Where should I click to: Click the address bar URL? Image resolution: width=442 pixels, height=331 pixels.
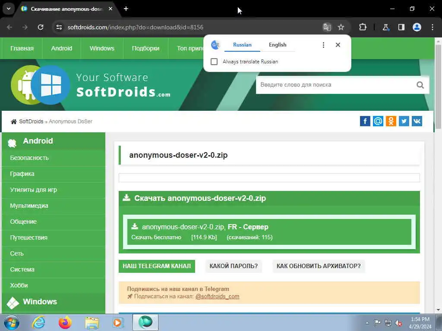[135, 27]
